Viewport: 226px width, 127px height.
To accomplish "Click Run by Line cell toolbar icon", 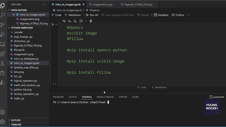I will (64, 21).
